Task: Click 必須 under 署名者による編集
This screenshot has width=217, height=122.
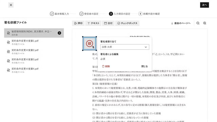Action: tap(103, 59)
